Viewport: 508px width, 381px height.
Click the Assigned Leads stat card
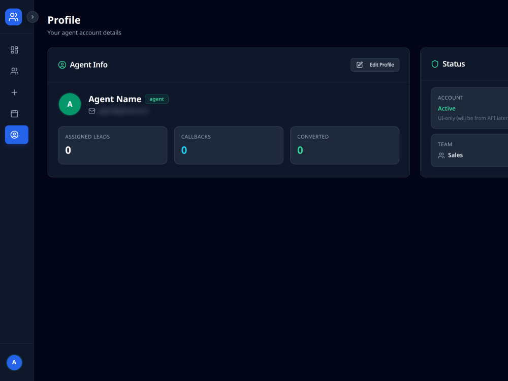pos(112,145)
